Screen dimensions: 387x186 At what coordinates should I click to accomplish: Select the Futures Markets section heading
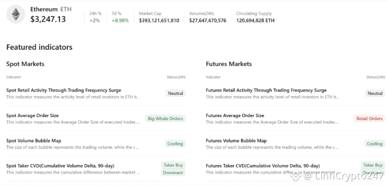point(228,64)
